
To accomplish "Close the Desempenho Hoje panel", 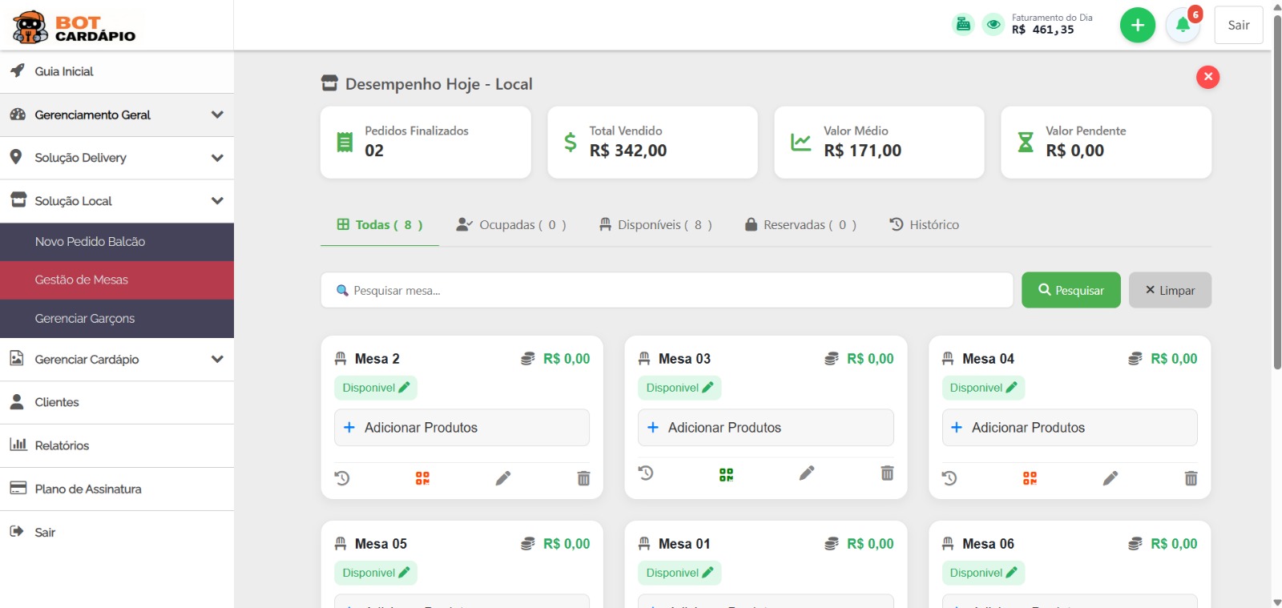I will coord(1207,77).
